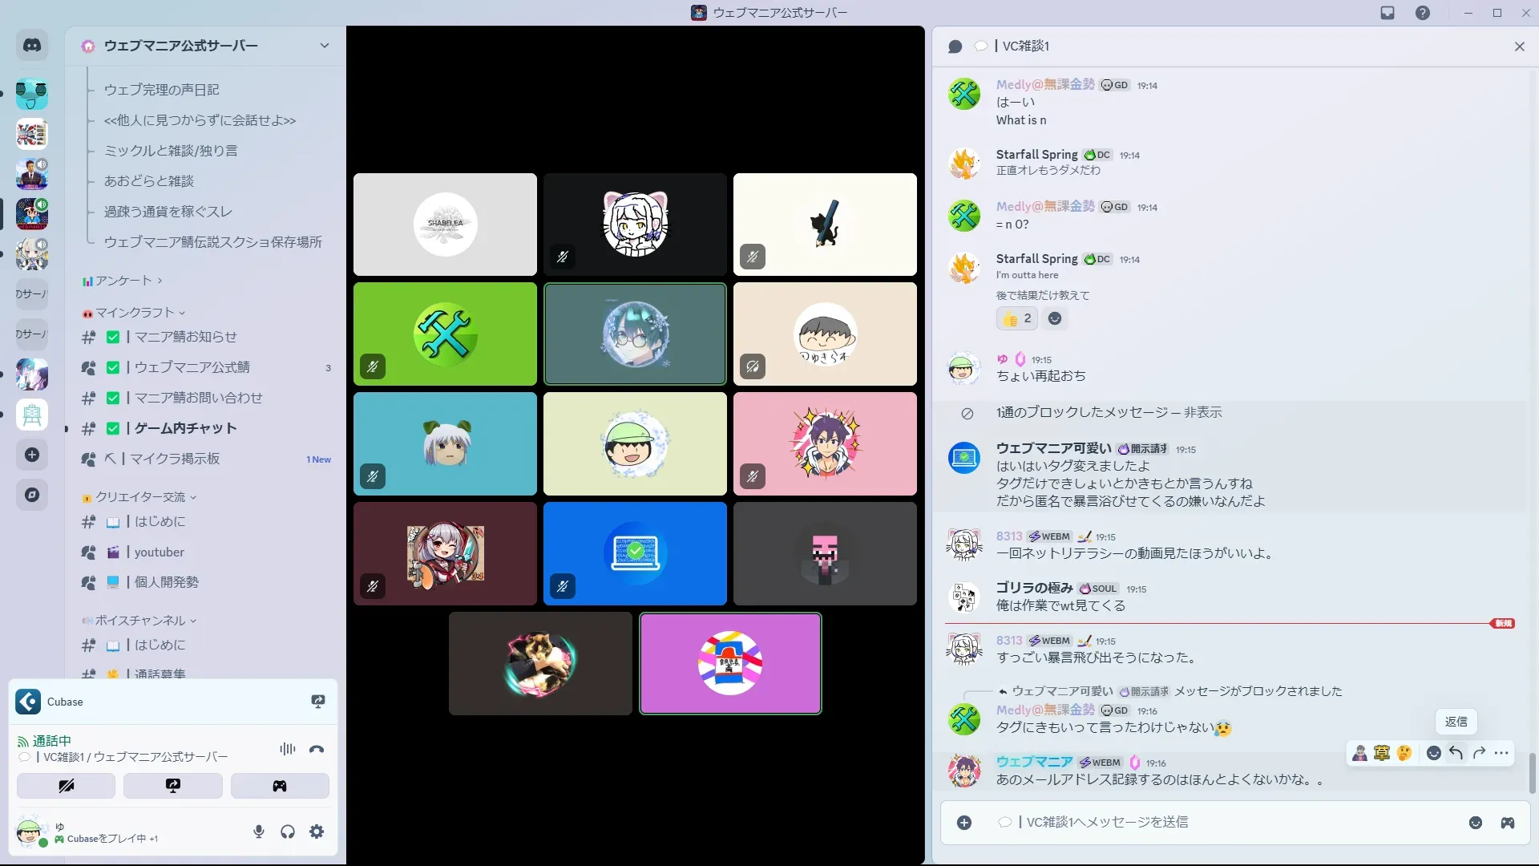
Task: Toggle microphone mute in user panel
Action: [258, 832]
